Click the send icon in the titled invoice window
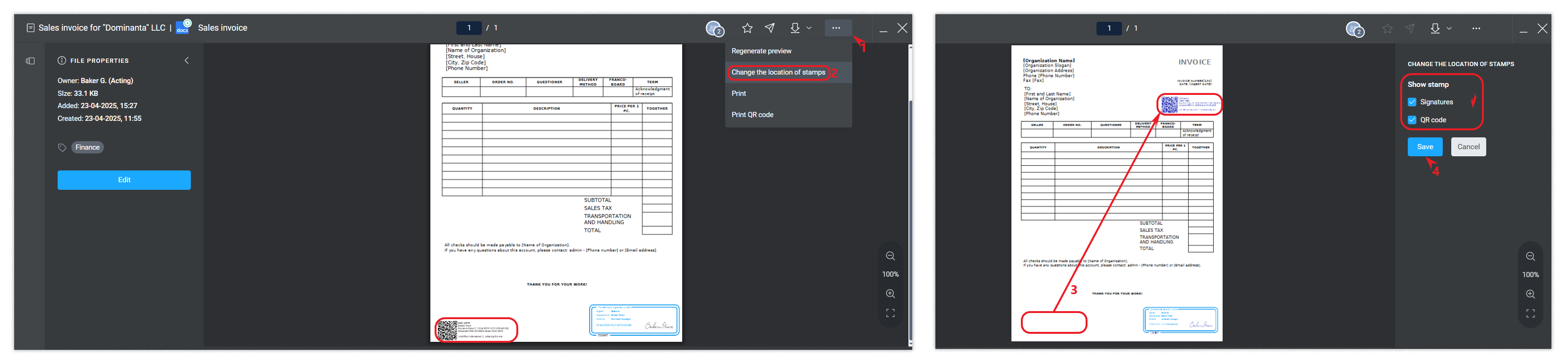This screenshot has width=1567, height=364. [x=770, y=28]
